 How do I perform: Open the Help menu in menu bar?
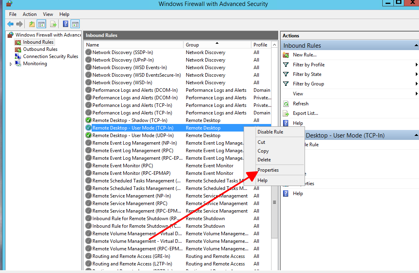click(64, 14)
